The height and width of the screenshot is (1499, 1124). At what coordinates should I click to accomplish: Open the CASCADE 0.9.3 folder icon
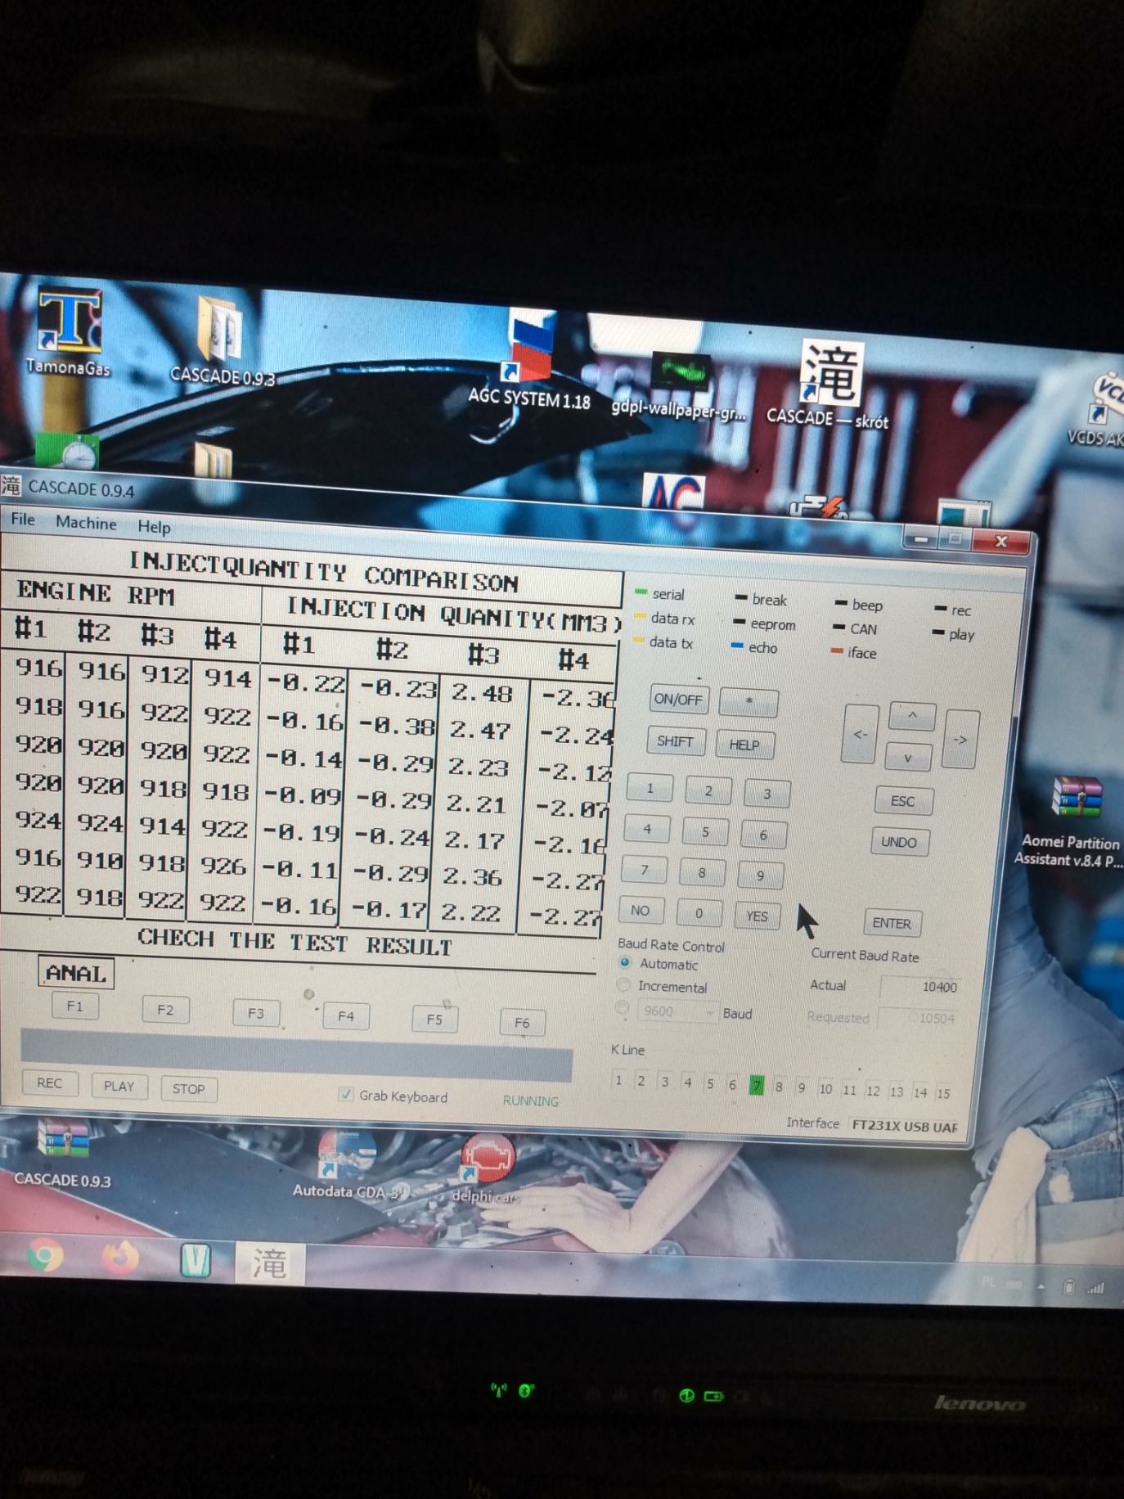(x=221, y=340)
